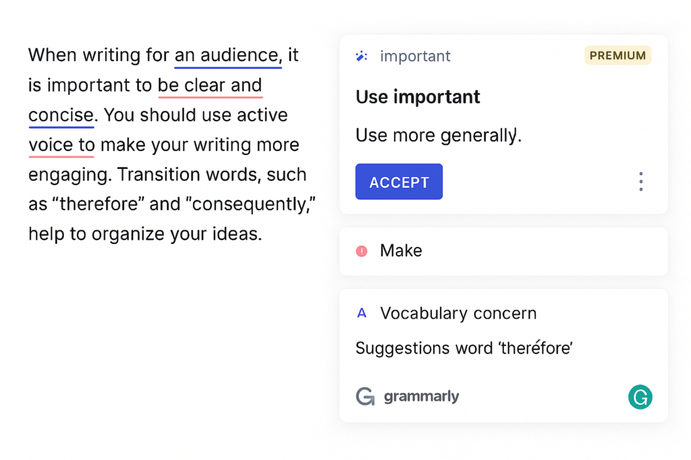The image size is (691, 460).
Task: Click the sparkle icon beside 'important'
Action: click(x=362, y=56)
